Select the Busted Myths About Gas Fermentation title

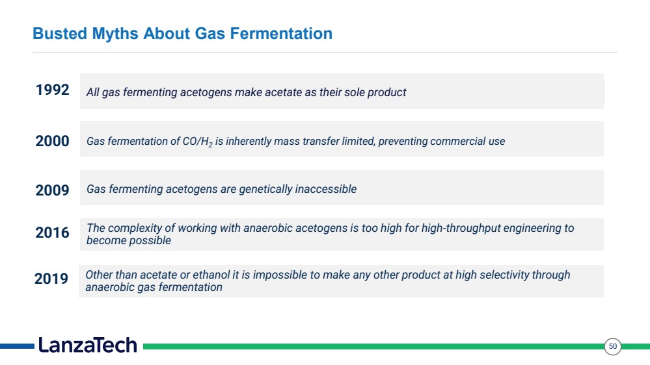(182, 34)
